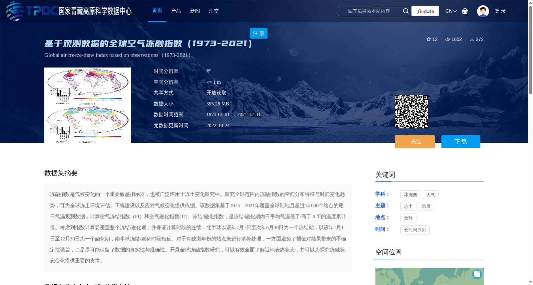Image resolution: width=533 pixels, height=285 pixels.
Task: Open the findata link button
Action: (425, 11)
